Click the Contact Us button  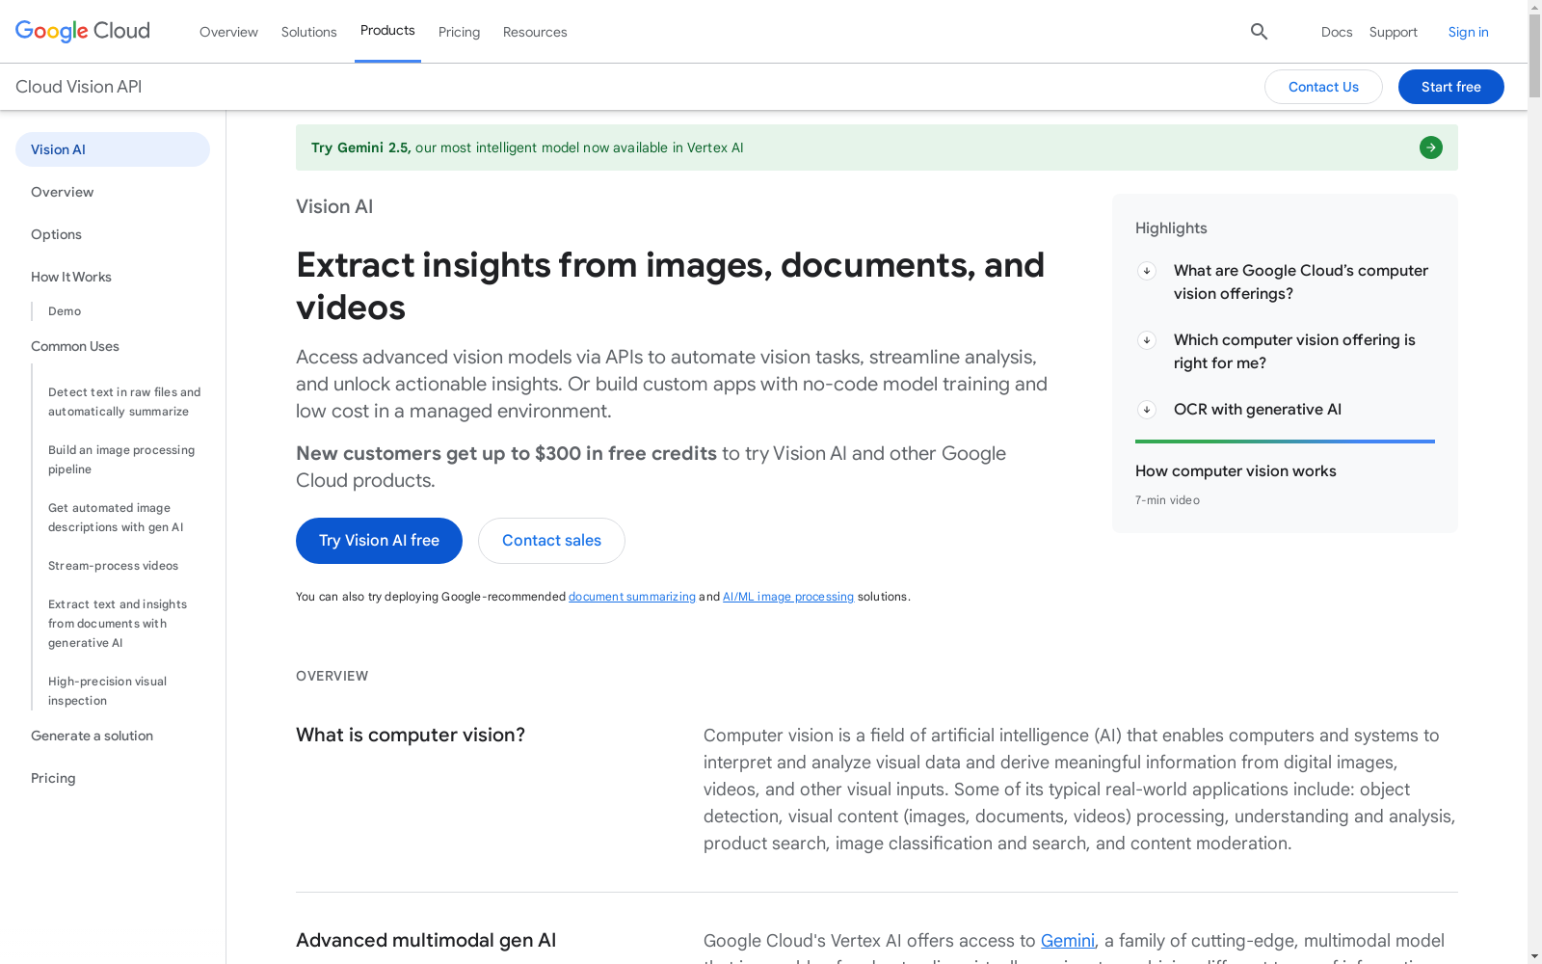[1323, 87]
